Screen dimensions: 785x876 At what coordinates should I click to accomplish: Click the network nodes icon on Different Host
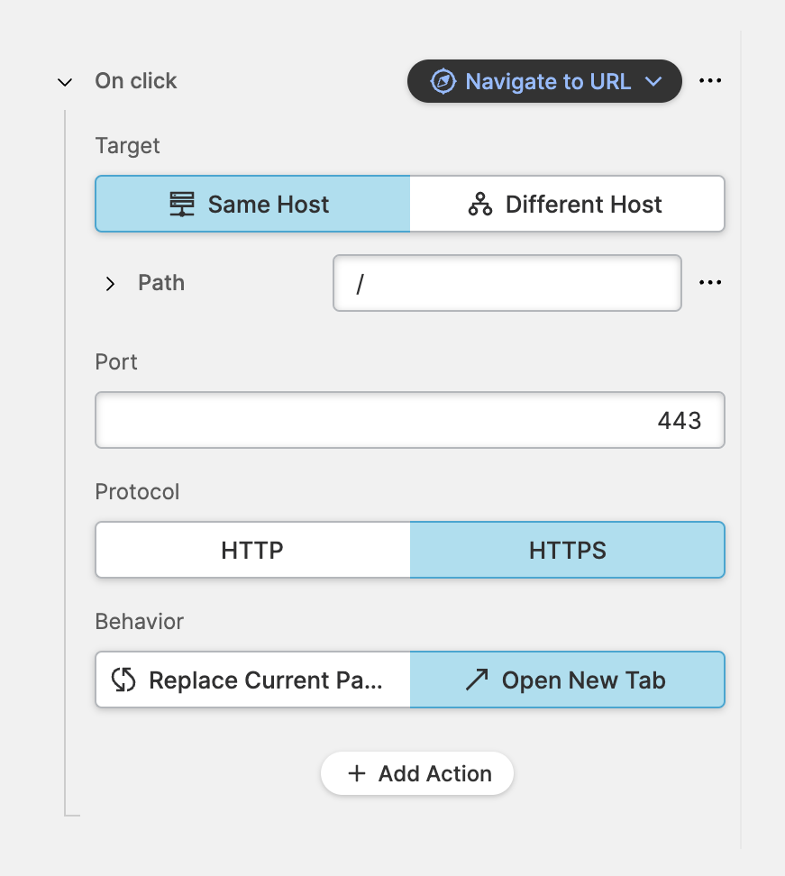click(x=480, y=205)
